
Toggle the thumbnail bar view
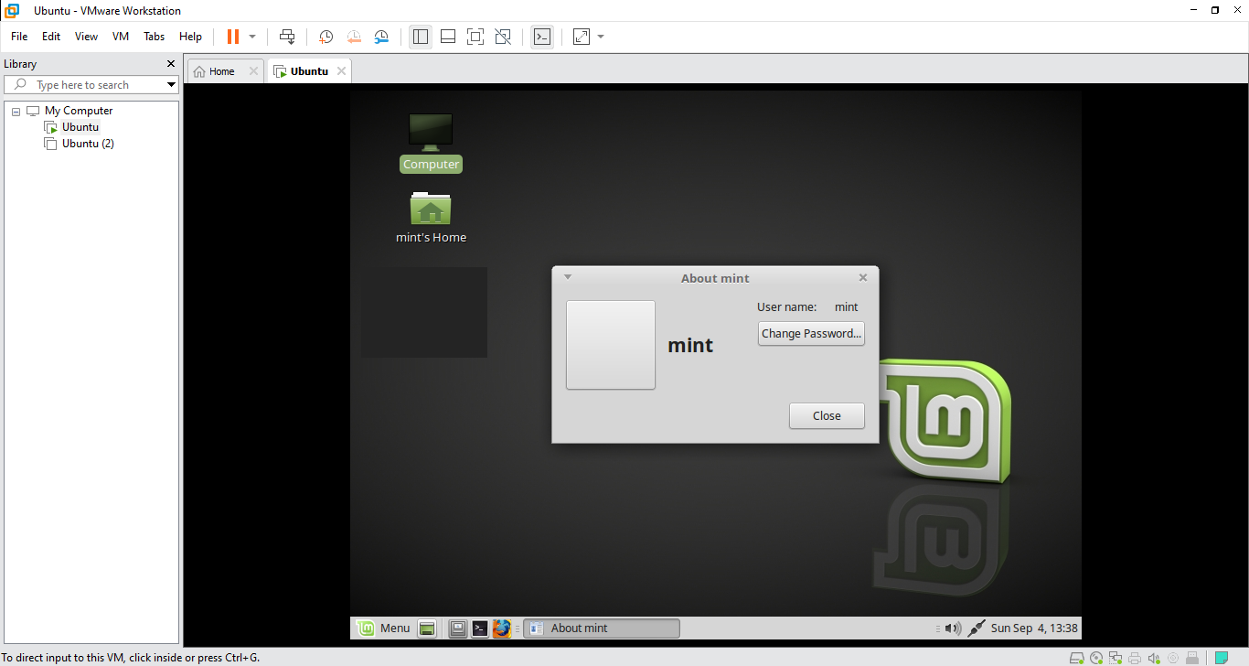click(448, 37)
